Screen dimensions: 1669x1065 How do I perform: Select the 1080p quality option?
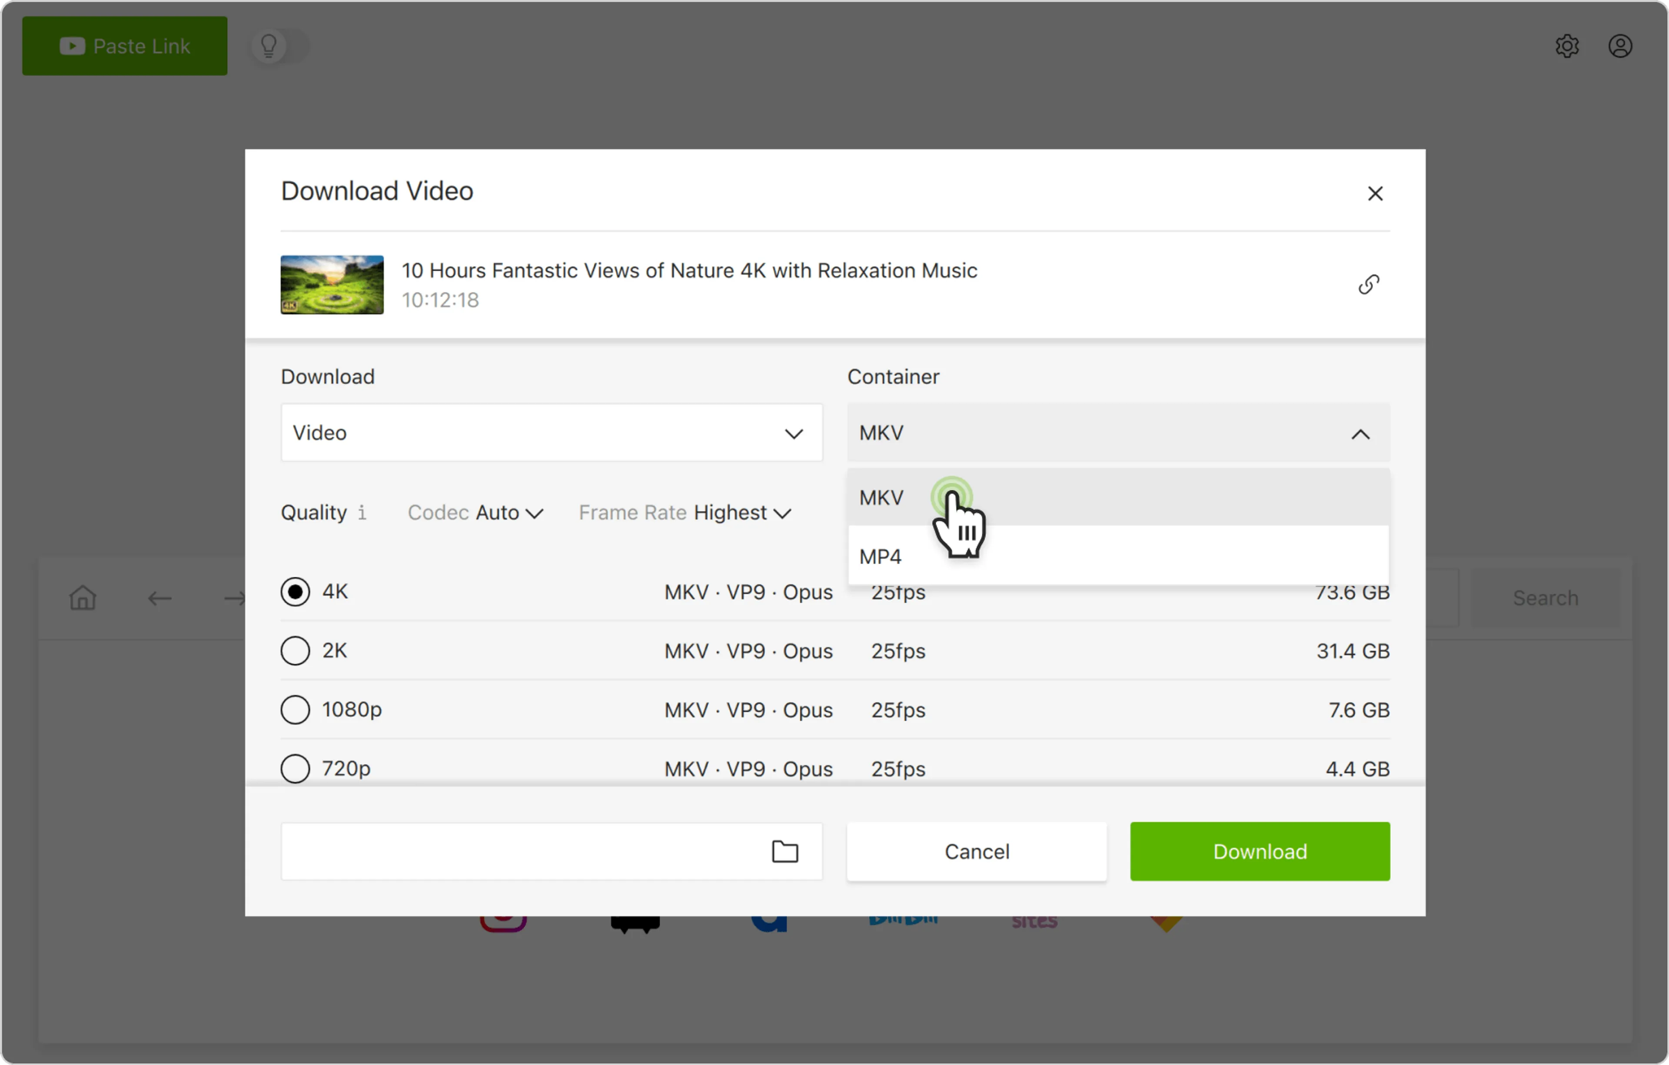click(x=295, y=710)
